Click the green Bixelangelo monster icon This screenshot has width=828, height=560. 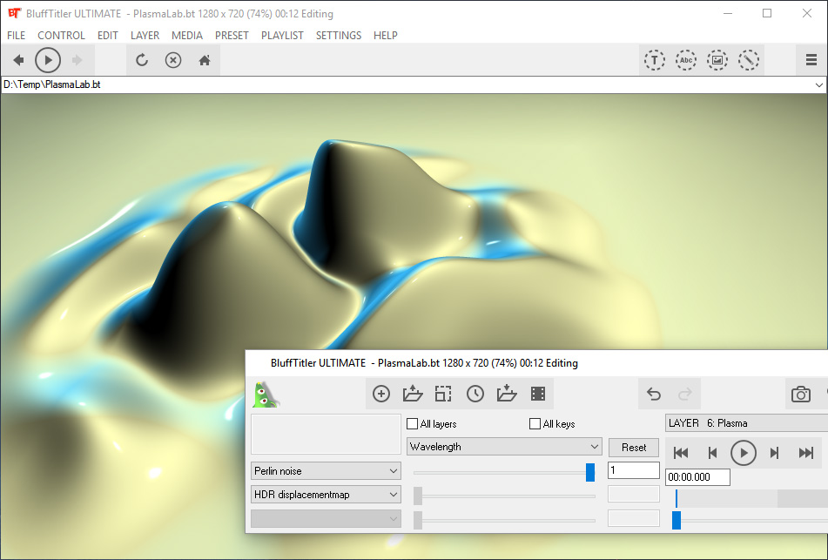[266, 395]
